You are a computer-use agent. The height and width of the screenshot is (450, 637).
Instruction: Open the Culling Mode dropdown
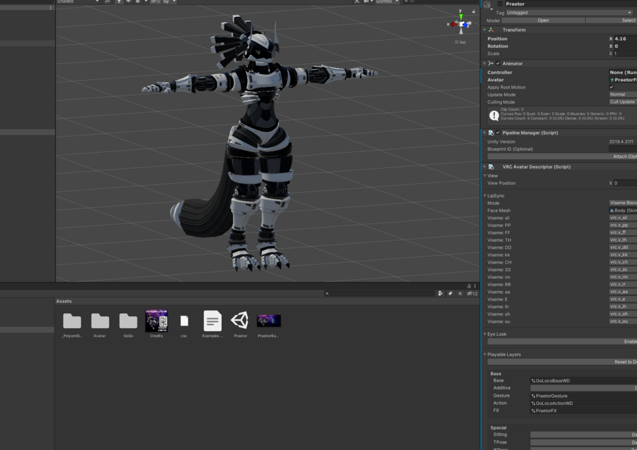623,102
